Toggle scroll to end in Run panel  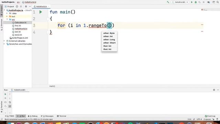10,106
